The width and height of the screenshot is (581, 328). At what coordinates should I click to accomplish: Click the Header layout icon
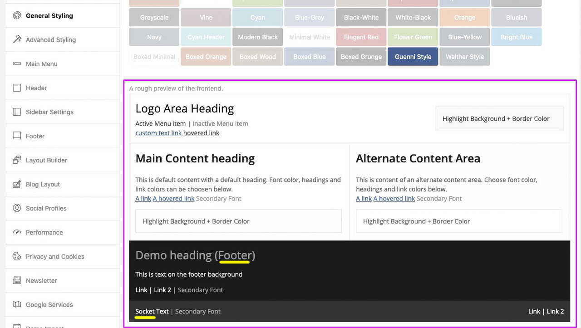[x=17, y=88]
